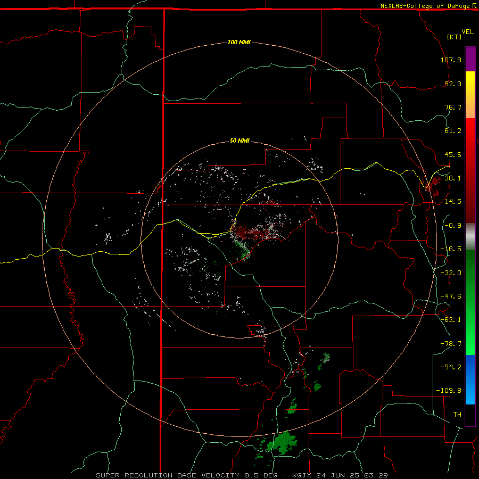Click the 50 NMI range ring label

(240, 141)
